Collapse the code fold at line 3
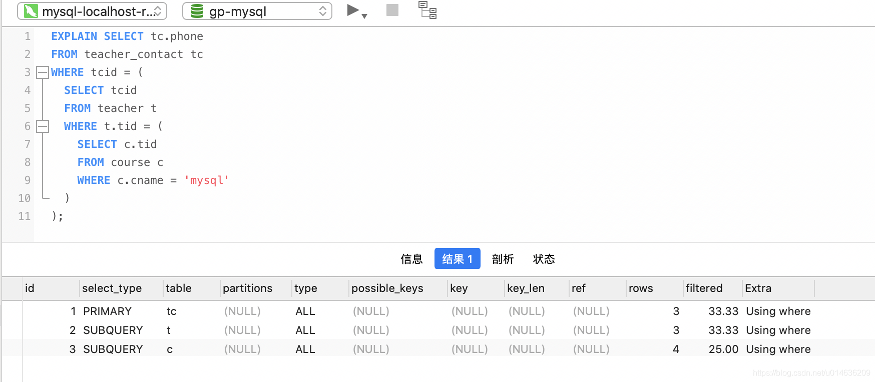Viewport: 875px width, 382px height. (43, 72)
